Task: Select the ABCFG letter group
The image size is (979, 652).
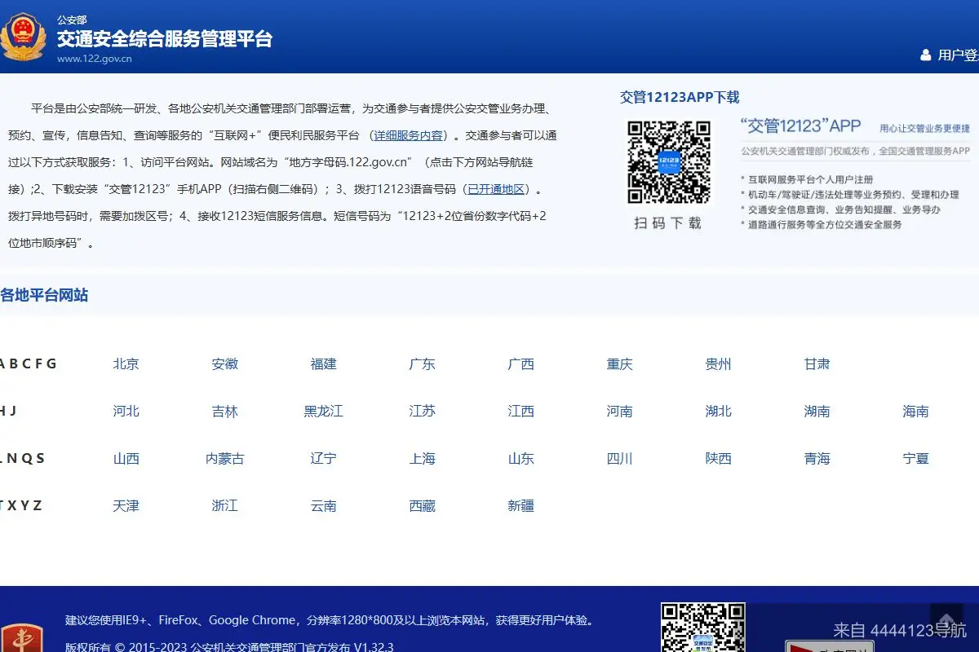Action: pyautogui.click(x=29, y=364)
